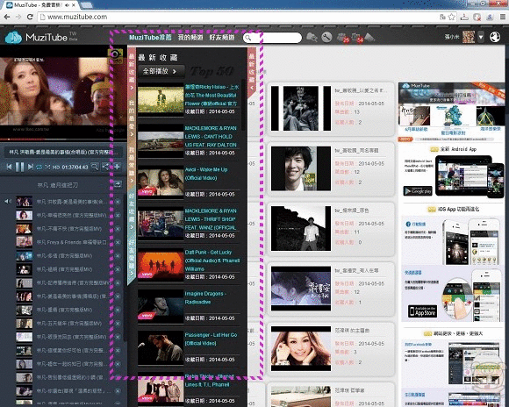
Task: Skip to the next track
Action: [30, 167]
